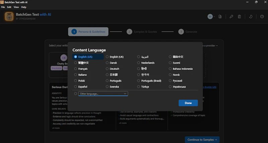This screenshot has height=143, width=268.
Task: Click Continue to Samples button
Action: coord(202,140)
